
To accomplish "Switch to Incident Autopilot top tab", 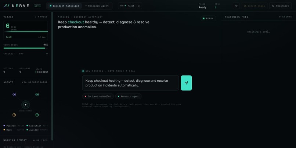I will (x=64, y=6).
